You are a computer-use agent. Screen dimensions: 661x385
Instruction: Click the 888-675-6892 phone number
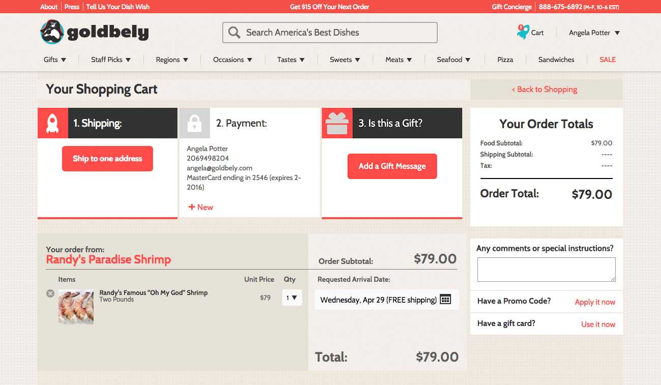point(560,7)
